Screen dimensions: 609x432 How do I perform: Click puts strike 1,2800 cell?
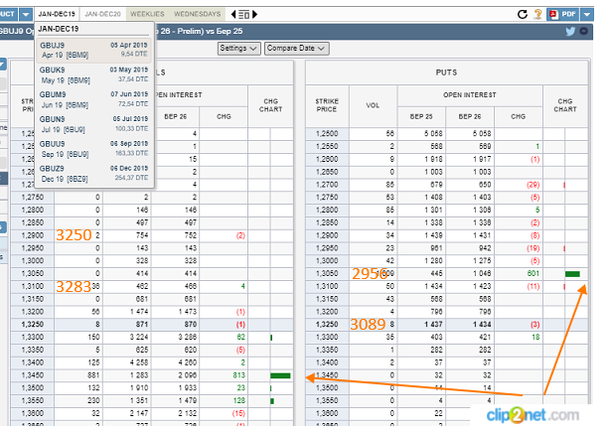click(327, 210)
